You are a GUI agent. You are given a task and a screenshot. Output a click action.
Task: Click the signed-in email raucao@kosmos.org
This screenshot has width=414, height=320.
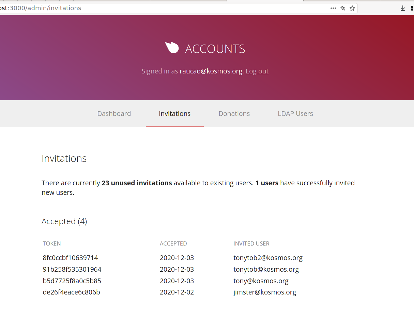click(x=211, y=71)
